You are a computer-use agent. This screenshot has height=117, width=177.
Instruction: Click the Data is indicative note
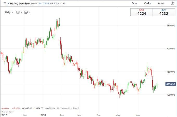[8, 112]
